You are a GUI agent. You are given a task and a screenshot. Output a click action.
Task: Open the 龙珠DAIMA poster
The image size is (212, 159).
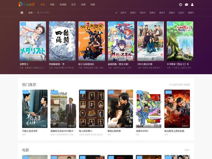point(149,109)
